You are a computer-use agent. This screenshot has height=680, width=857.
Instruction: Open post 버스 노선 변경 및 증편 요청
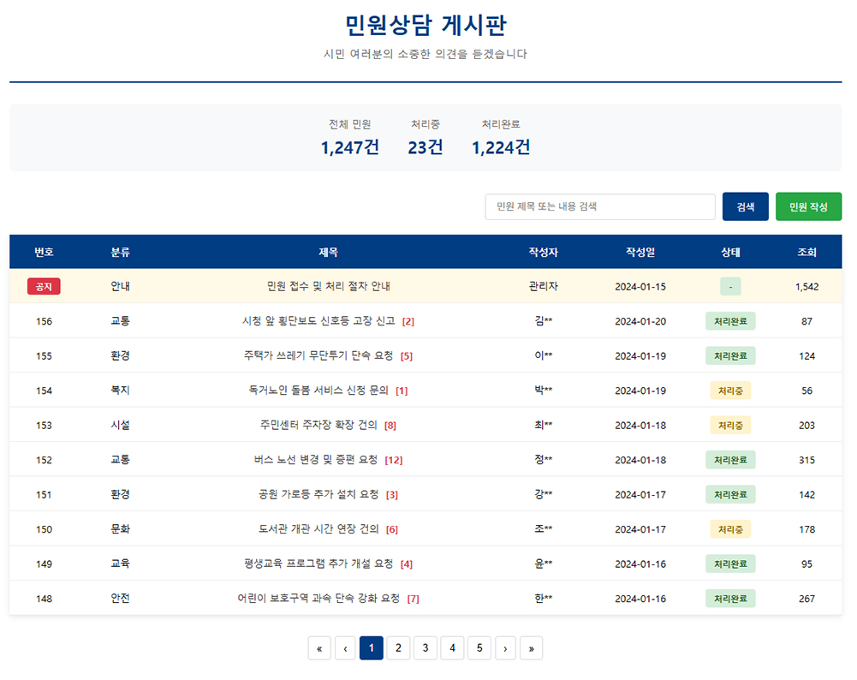click(x=316, y=460)
